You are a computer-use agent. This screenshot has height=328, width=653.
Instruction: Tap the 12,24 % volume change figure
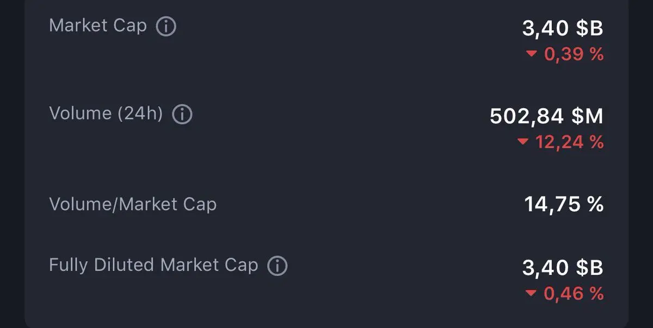(569, 142)
